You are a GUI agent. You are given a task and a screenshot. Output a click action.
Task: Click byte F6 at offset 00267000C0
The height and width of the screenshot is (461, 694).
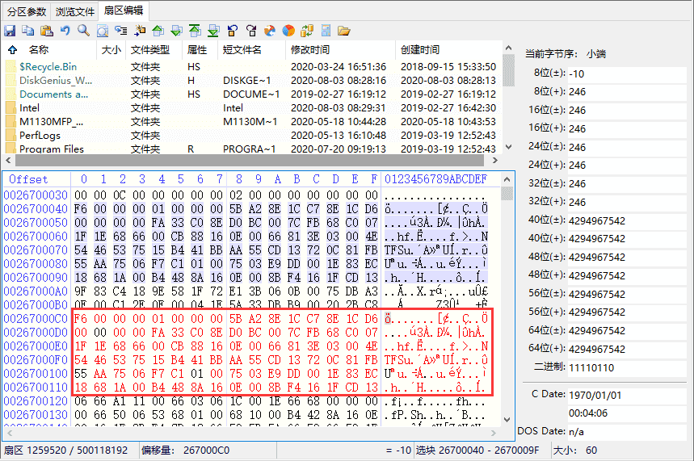[x=81, y=319]
